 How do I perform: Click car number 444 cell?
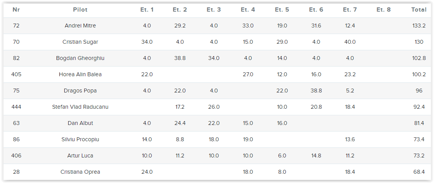[16, 107]
